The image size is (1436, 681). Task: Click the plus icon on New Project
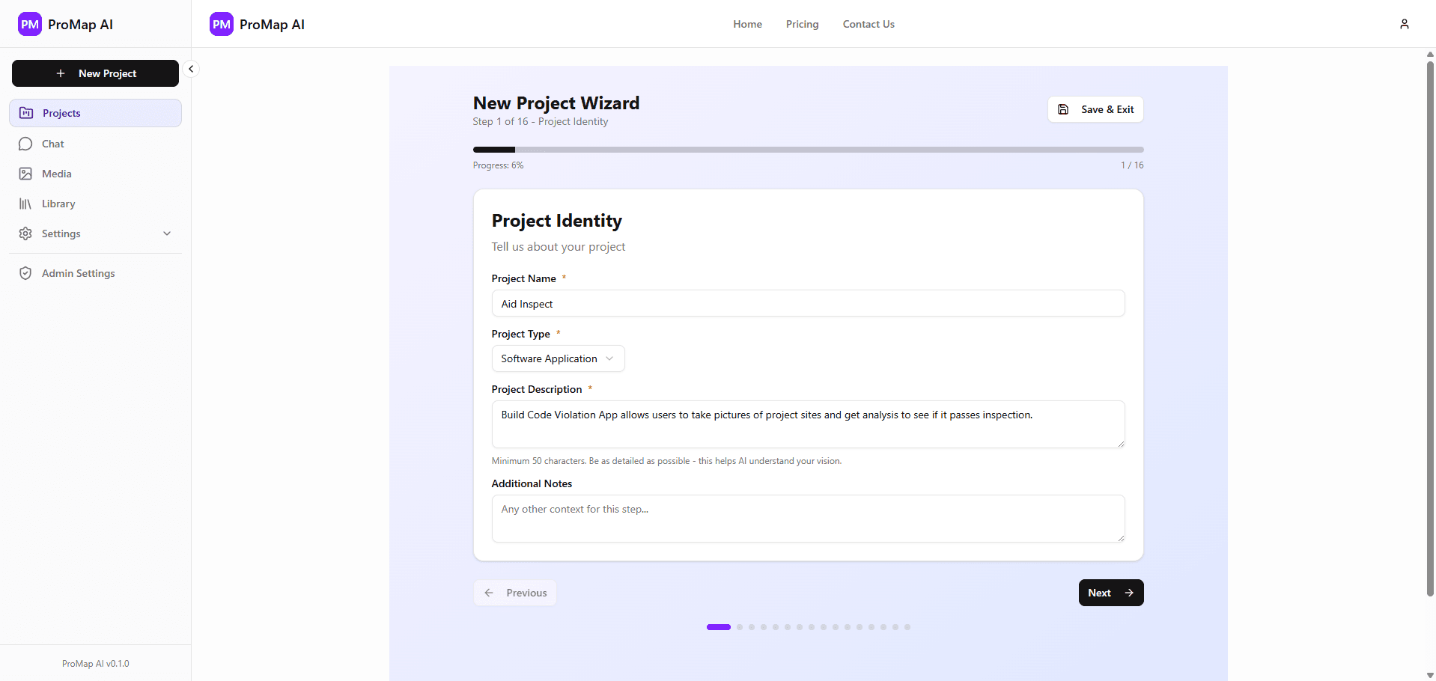(61, 73)
